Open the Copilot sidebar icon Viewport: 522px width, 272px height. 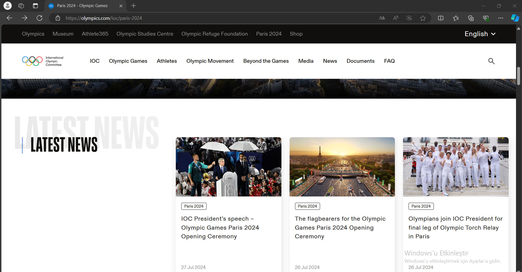pos(515,18)
